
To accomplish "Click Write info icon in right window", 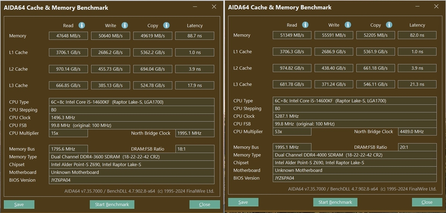I will click(x=348, y=25).
